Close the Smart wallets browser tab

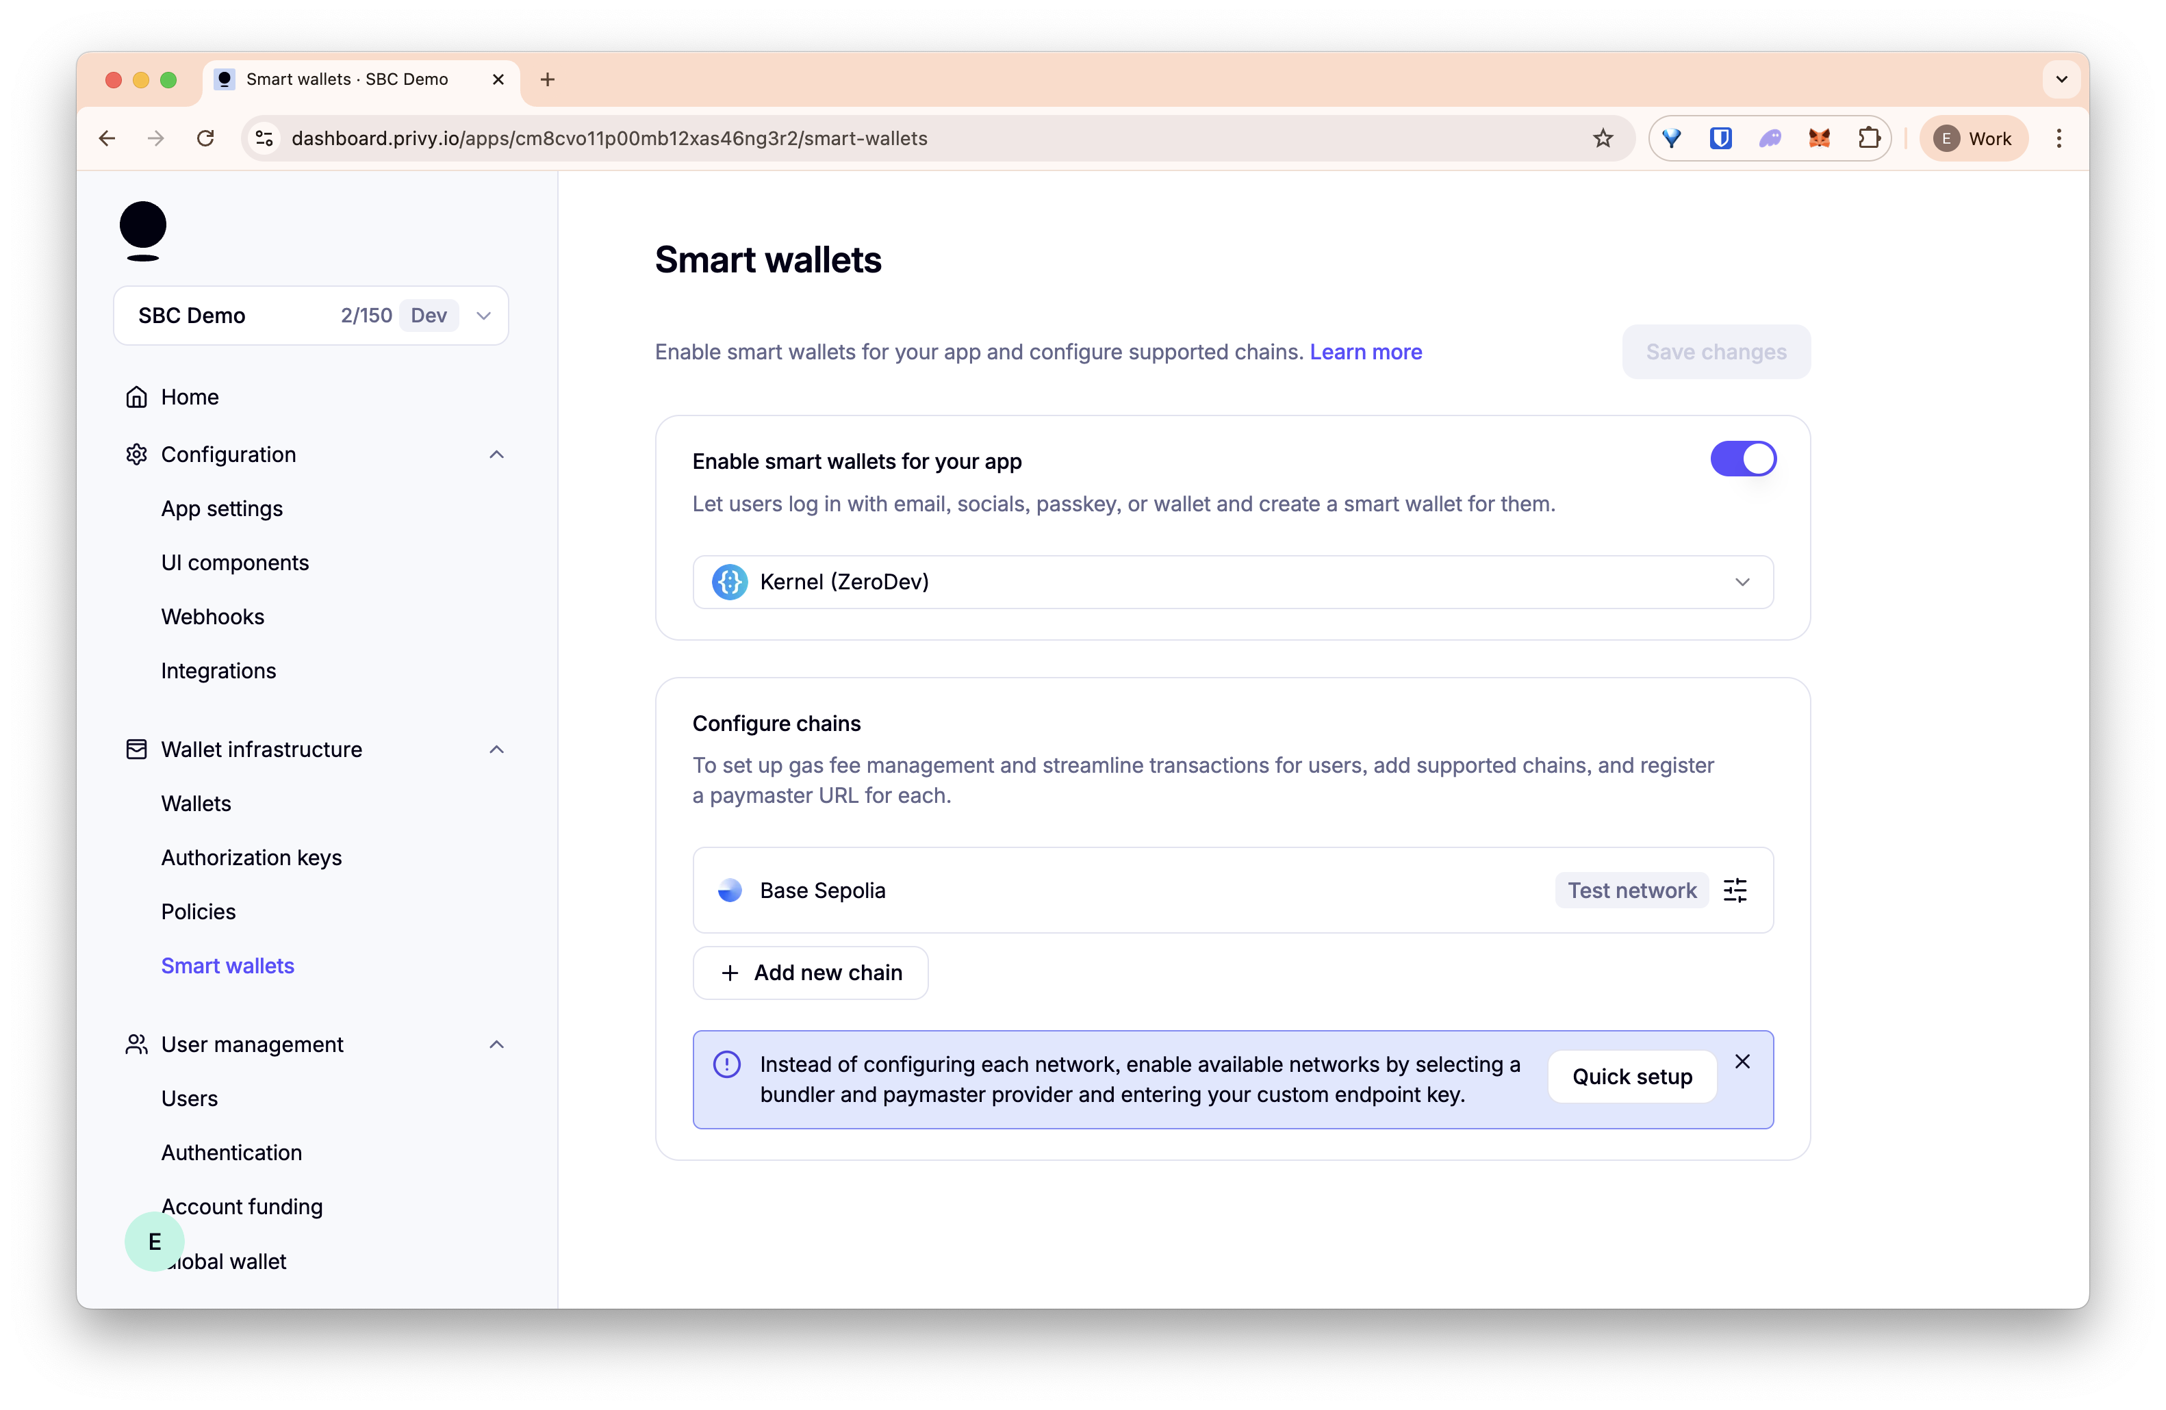click(x=498, y=80)
